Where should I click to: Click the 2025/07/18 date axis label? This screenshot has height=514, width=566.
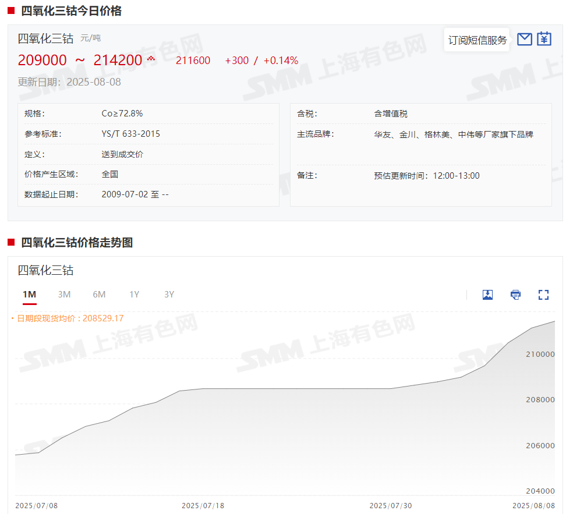pyautogui.click(x=203, y=505)
